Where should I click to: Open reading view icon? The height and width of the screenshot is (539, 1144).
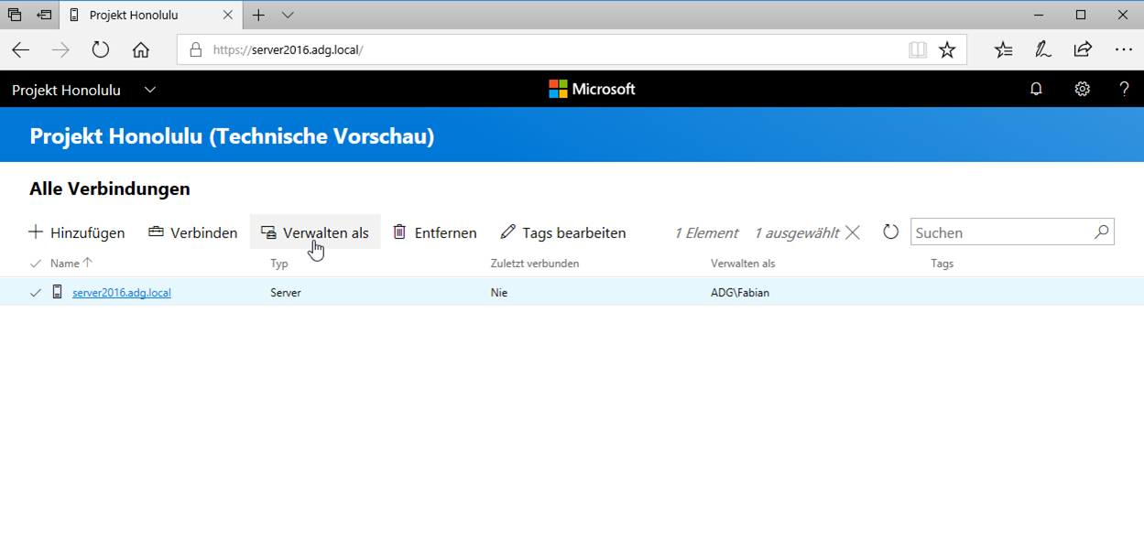coord(917,50)
